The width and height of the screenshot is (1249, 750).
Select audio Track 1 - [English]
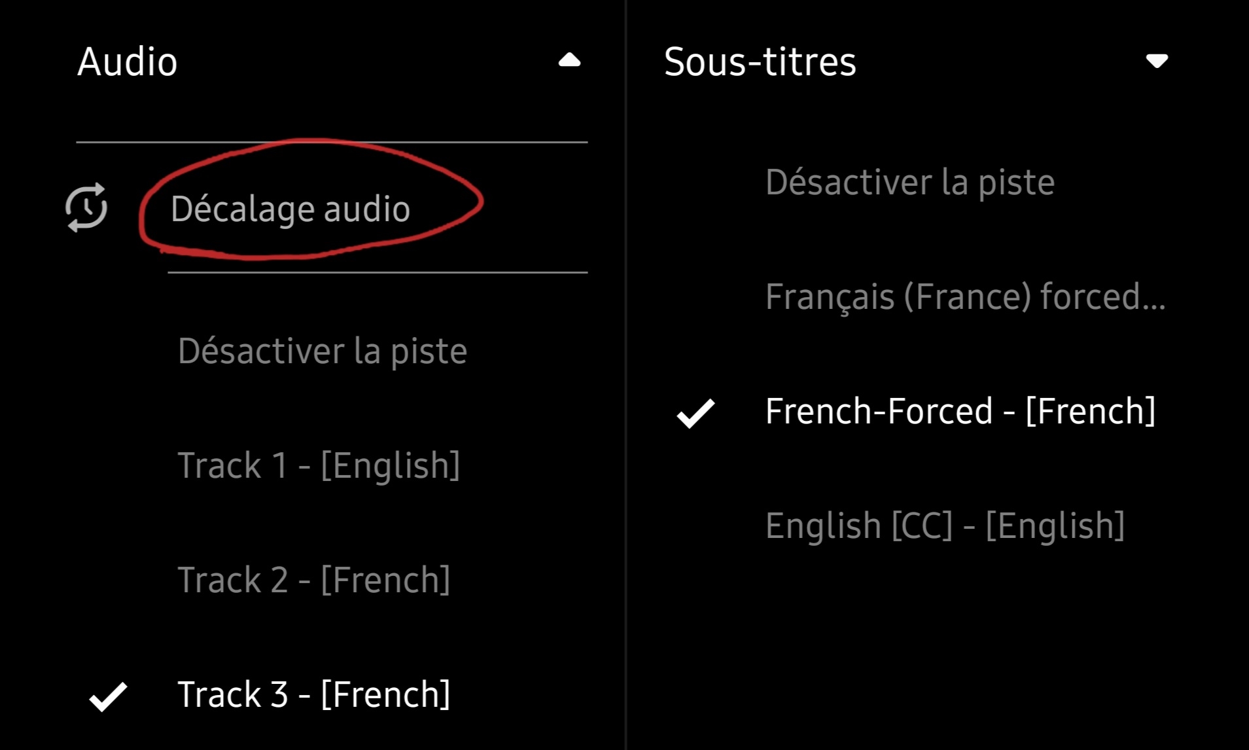[x=319, y=465]
